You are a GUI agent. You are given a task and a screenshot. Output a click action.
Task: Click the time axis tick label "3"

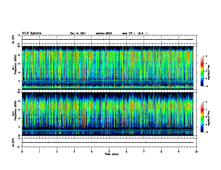click(74, 152)
